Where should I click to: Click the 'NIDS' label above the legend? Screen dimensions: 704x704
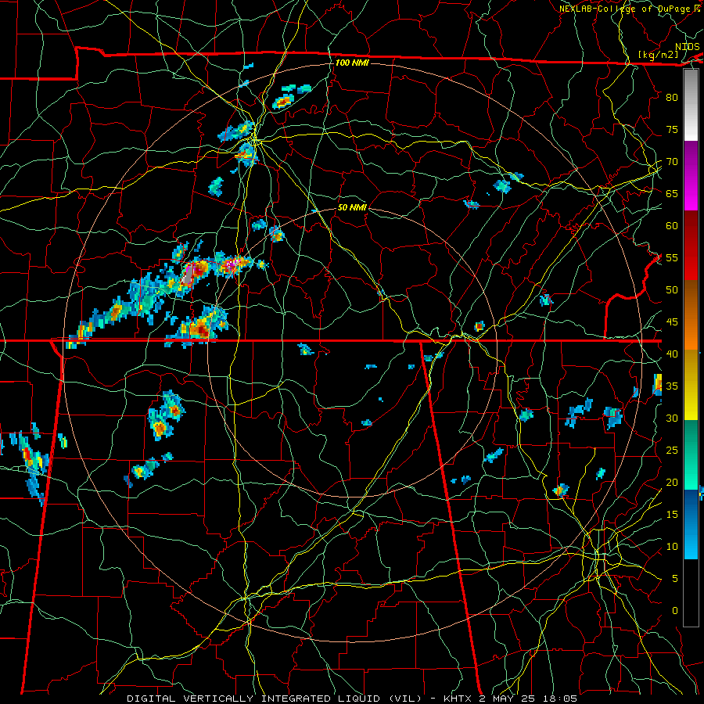tap(687, 47)
